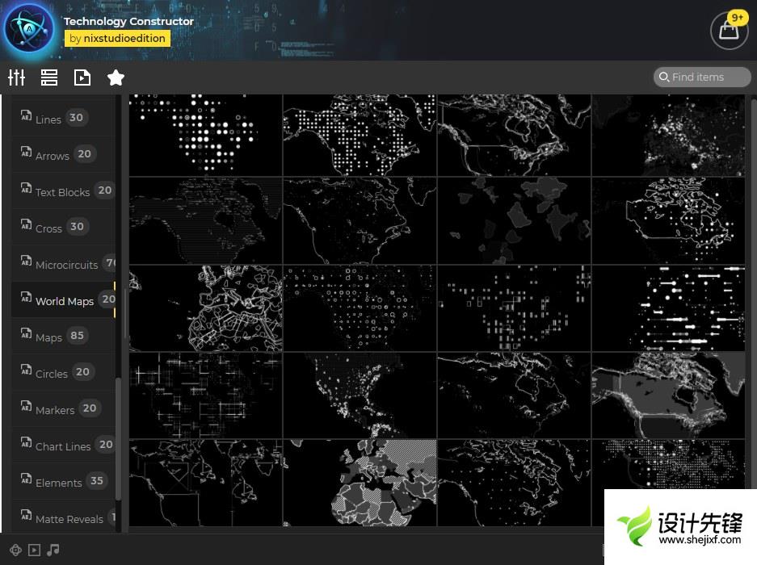
Task: Click the Find items search field
Action: click(x=702, y=77)
